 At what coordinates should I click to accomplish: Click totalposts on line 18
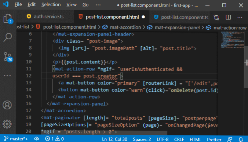click(128, 118)
